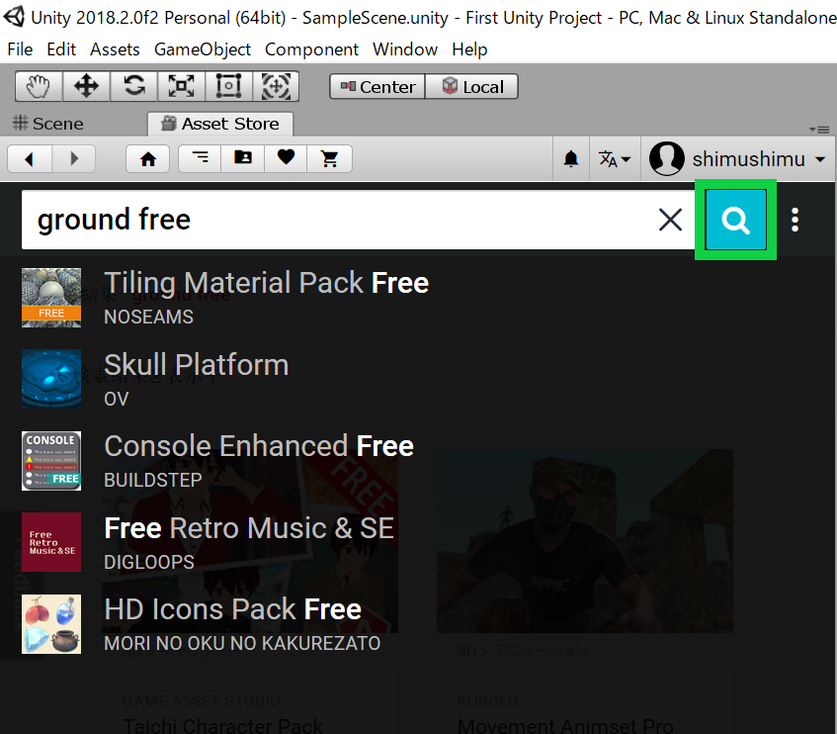Select Tiling Material Pack Free suggestion
The height and width of the screenshot is (734, 837).
pos(266,283)
